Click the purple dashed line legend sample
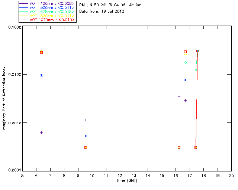The width and height of the screenshot is (238, 190). (24, 3)
